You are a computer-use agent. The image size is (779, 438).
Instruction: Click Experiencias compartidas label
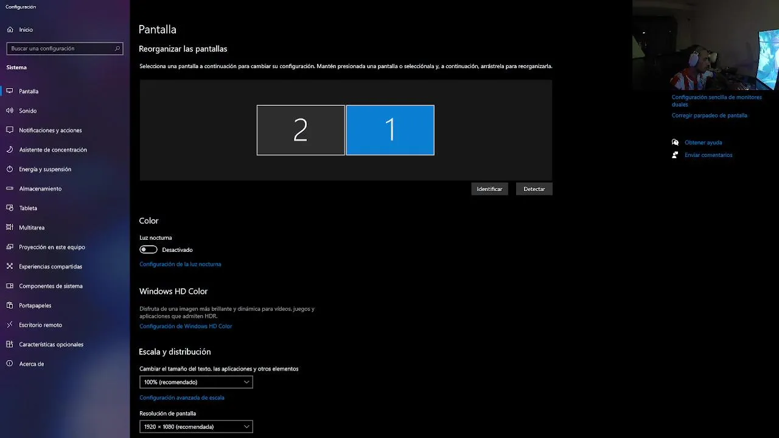pyautogui.click(x=51, y=266)
